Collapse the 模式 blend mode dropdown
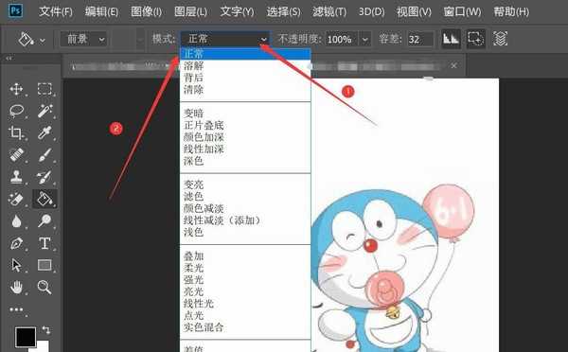 225,39
